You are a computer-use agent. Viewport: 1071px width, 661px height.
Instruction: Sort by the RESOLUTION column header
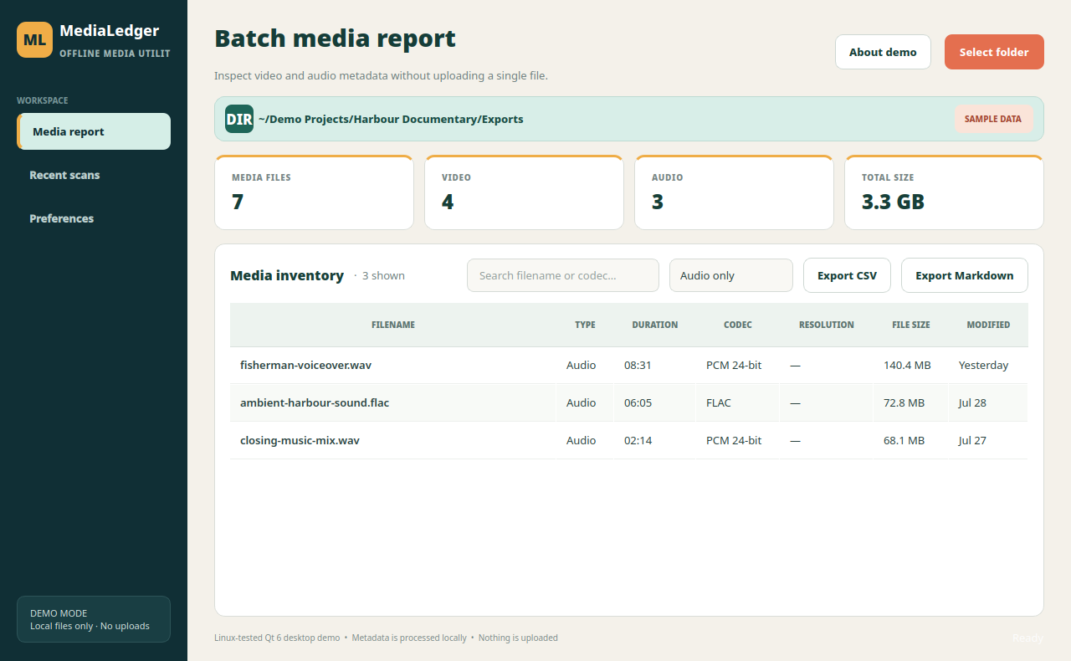click(827, 325)
